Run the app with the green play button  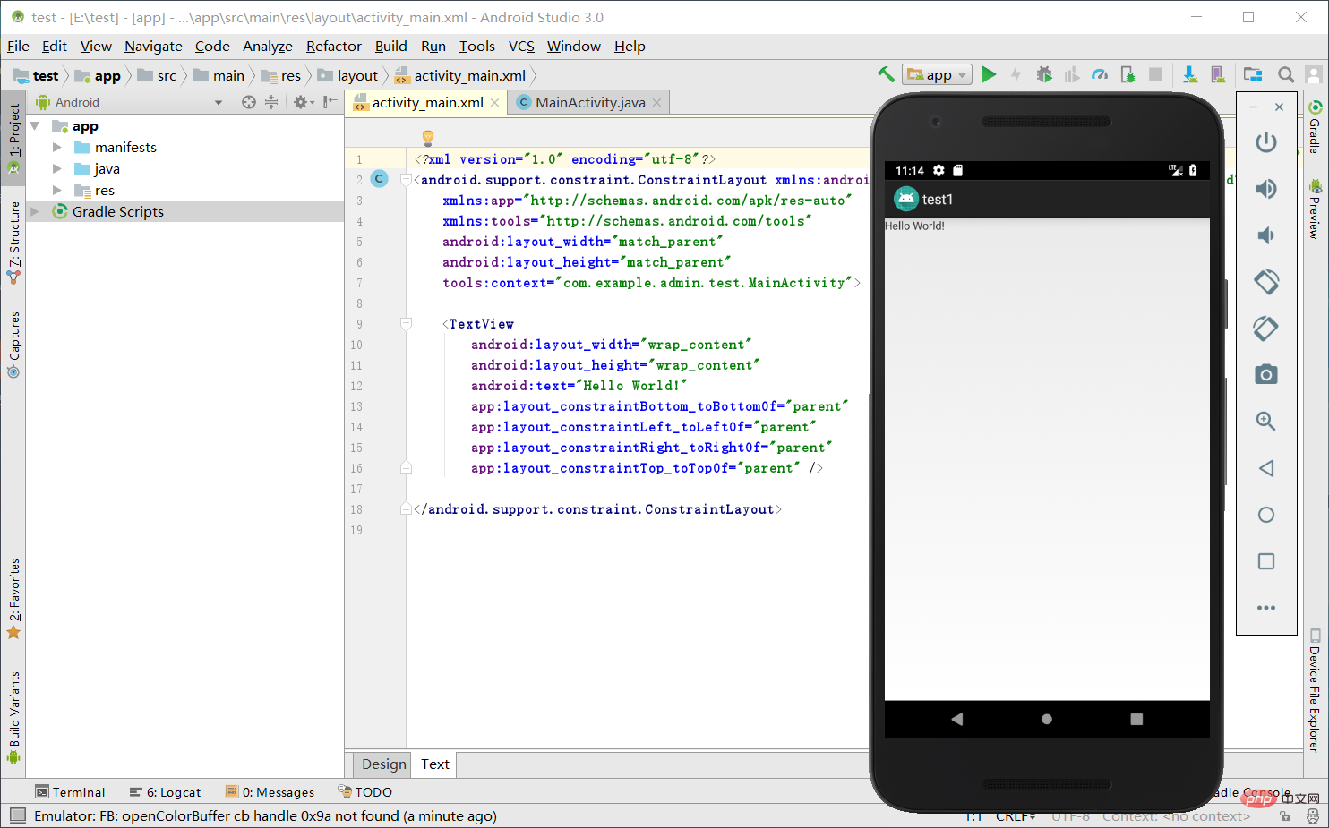[x=990, y=74]
